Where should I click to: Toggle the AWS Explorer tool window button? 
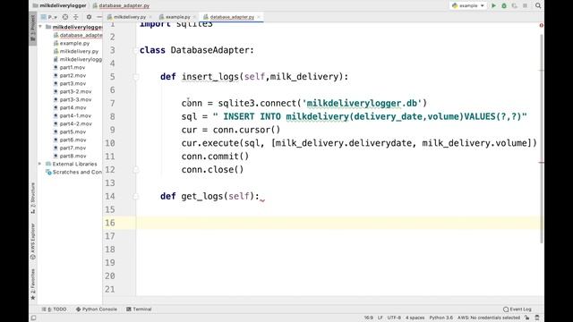(x=33, y=241)
